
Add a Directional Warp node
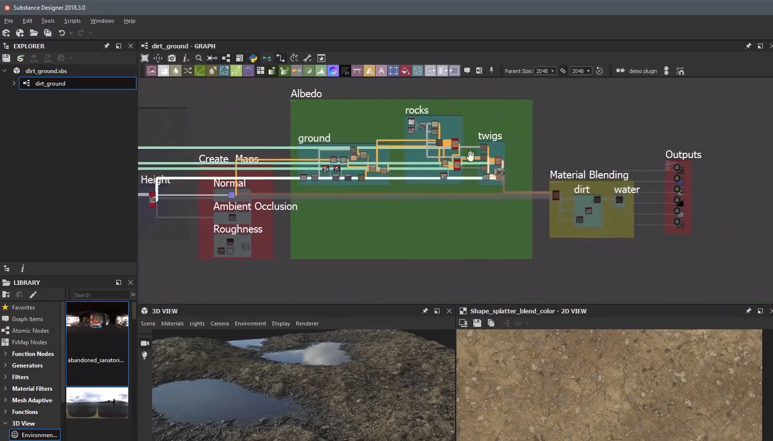[x=224, y=71]
